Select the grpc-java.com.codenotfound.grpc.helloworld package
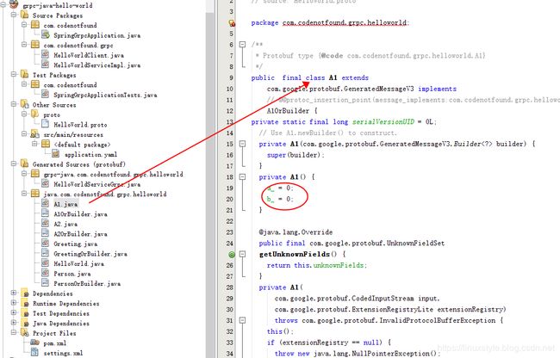This screenshot has height=358, width=560. 113,174
